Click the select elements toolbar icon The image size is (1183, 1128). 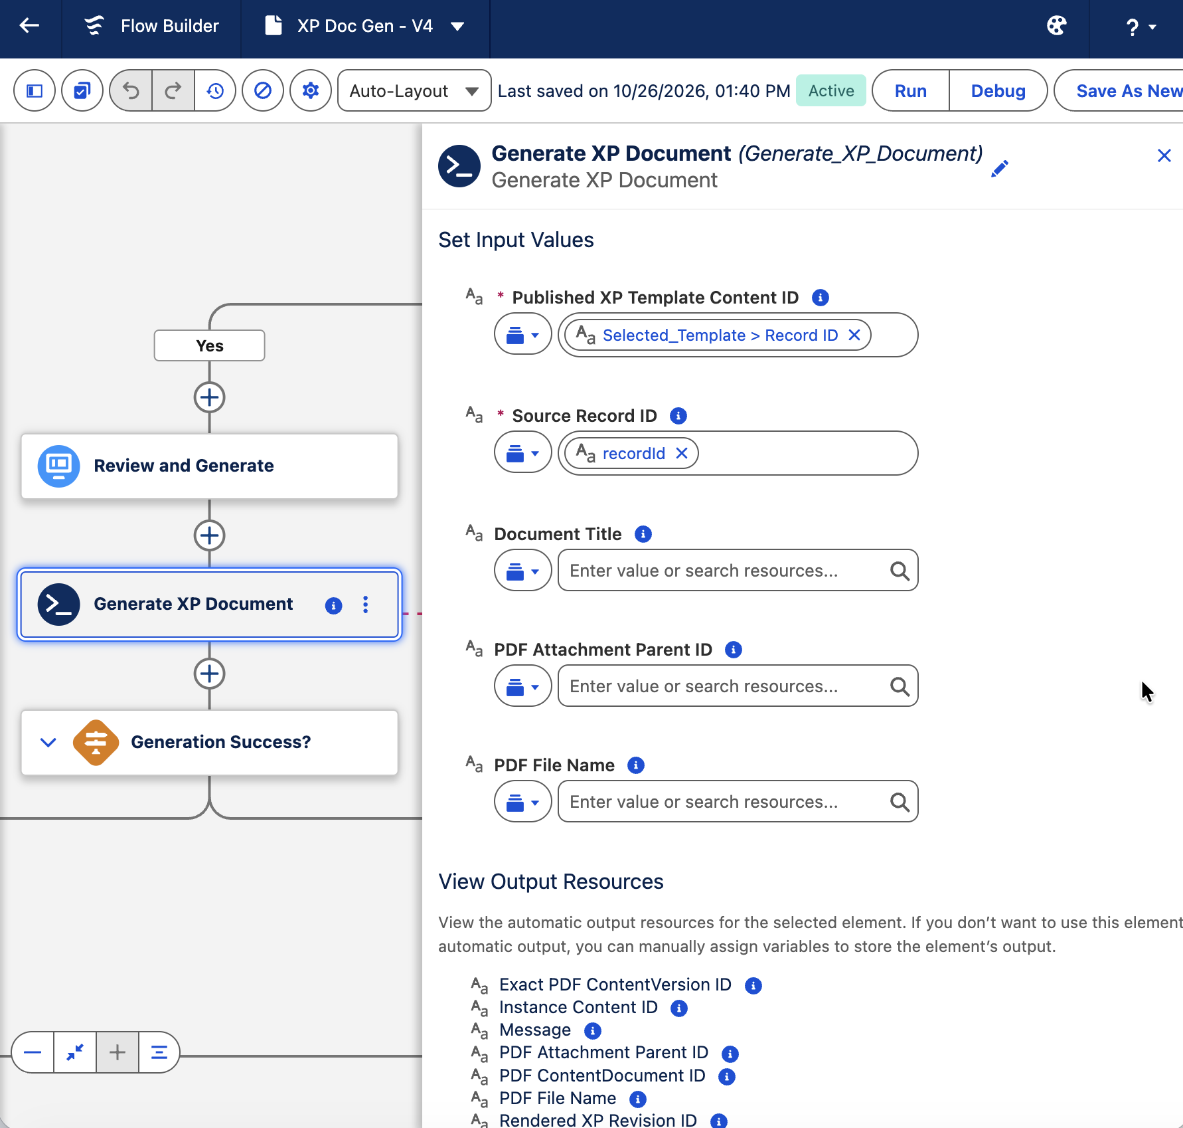click(x=82, y=90)
